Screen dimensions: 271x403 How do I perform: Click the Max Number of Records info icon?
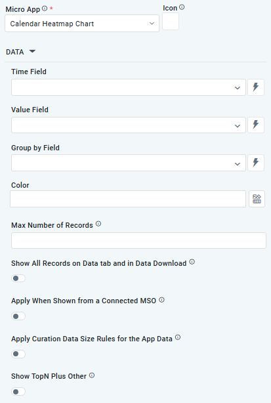(98, 224)
